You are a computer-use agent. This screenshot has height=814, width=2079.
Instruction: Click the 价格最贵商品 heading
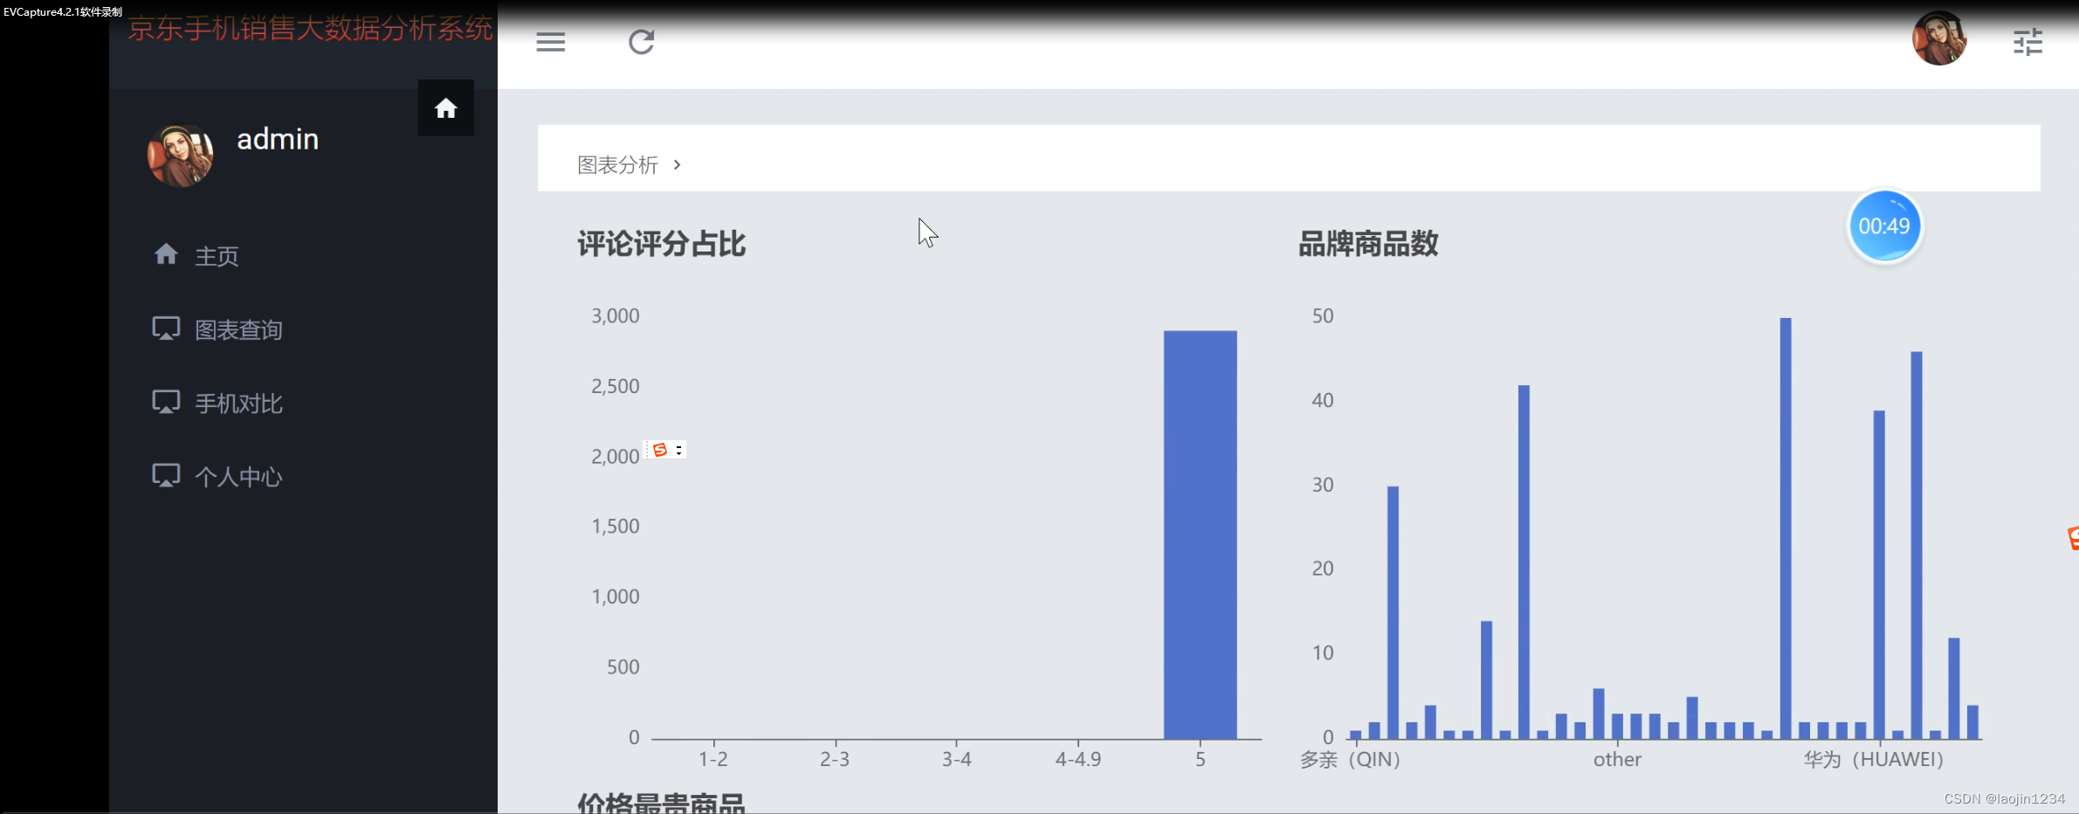661,803
